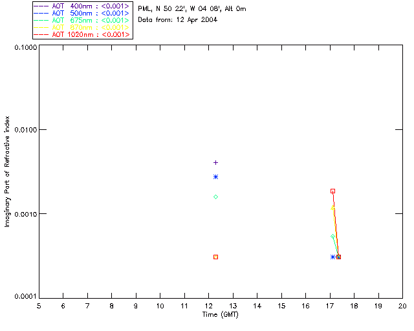Click the purple plus marker near 12 GMT
This screenshot has height=331, width=414.
click(215, 163)
